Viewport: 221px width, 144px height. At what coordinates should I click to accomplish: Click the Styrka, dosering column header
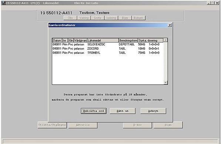click(x=151, y=40)
